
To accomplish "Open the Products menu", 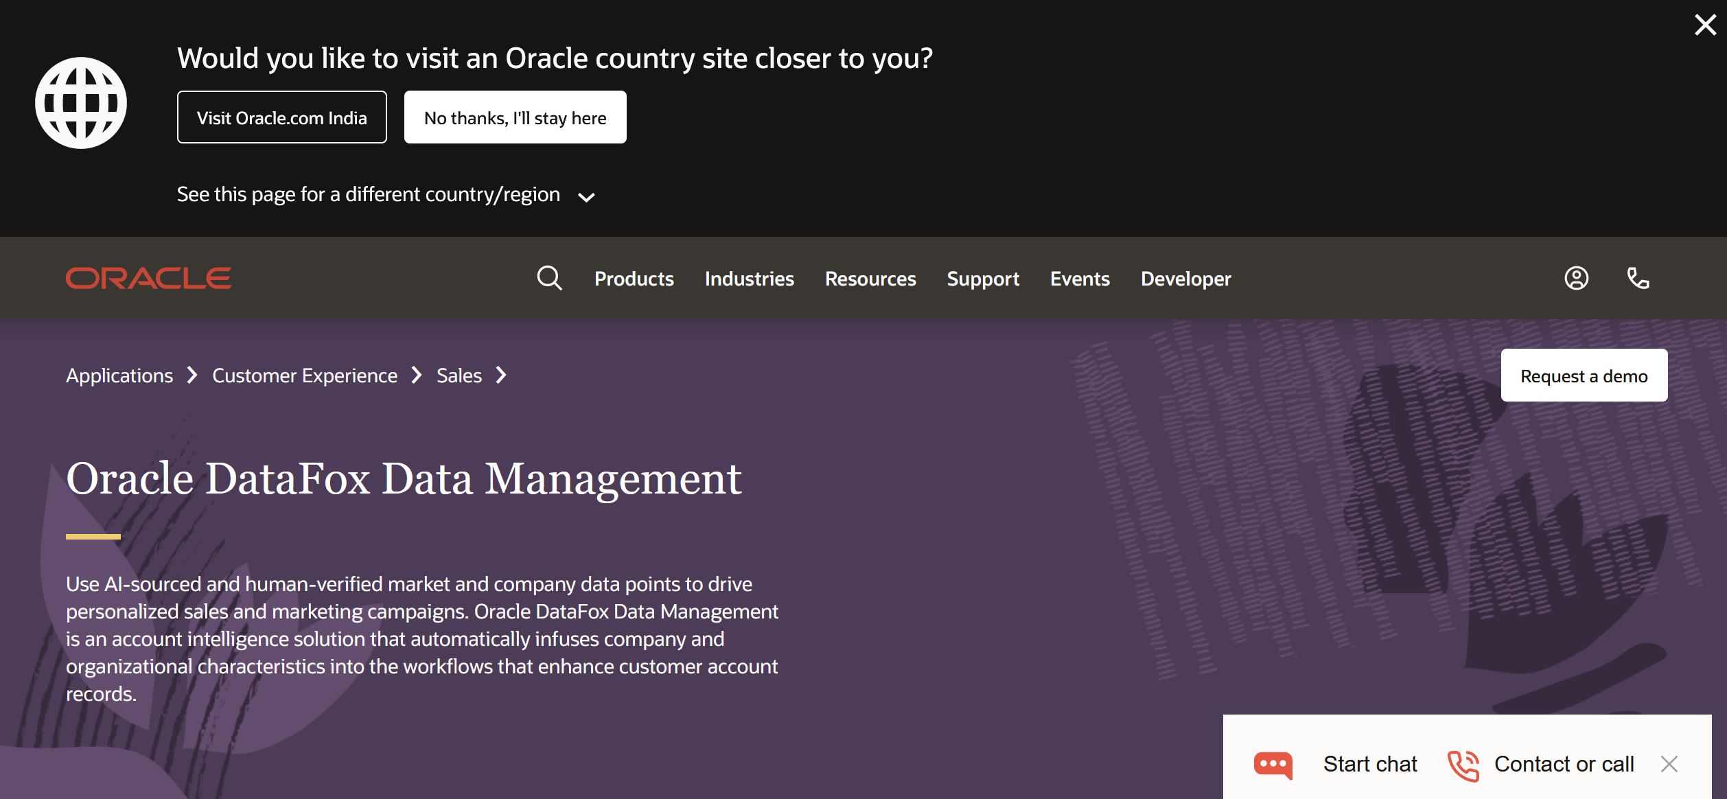I will click(x=634, y=279).
